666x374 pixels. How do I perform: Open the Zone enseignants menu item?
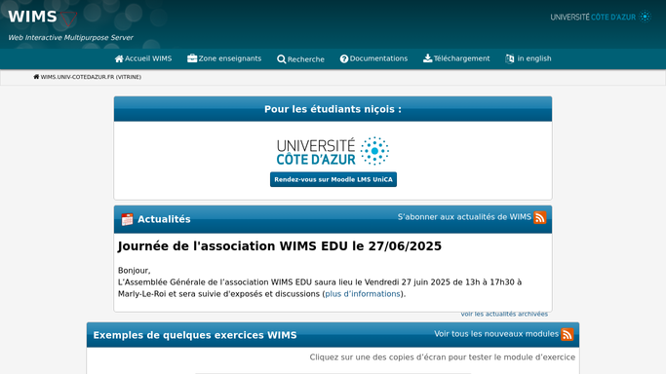224,58
